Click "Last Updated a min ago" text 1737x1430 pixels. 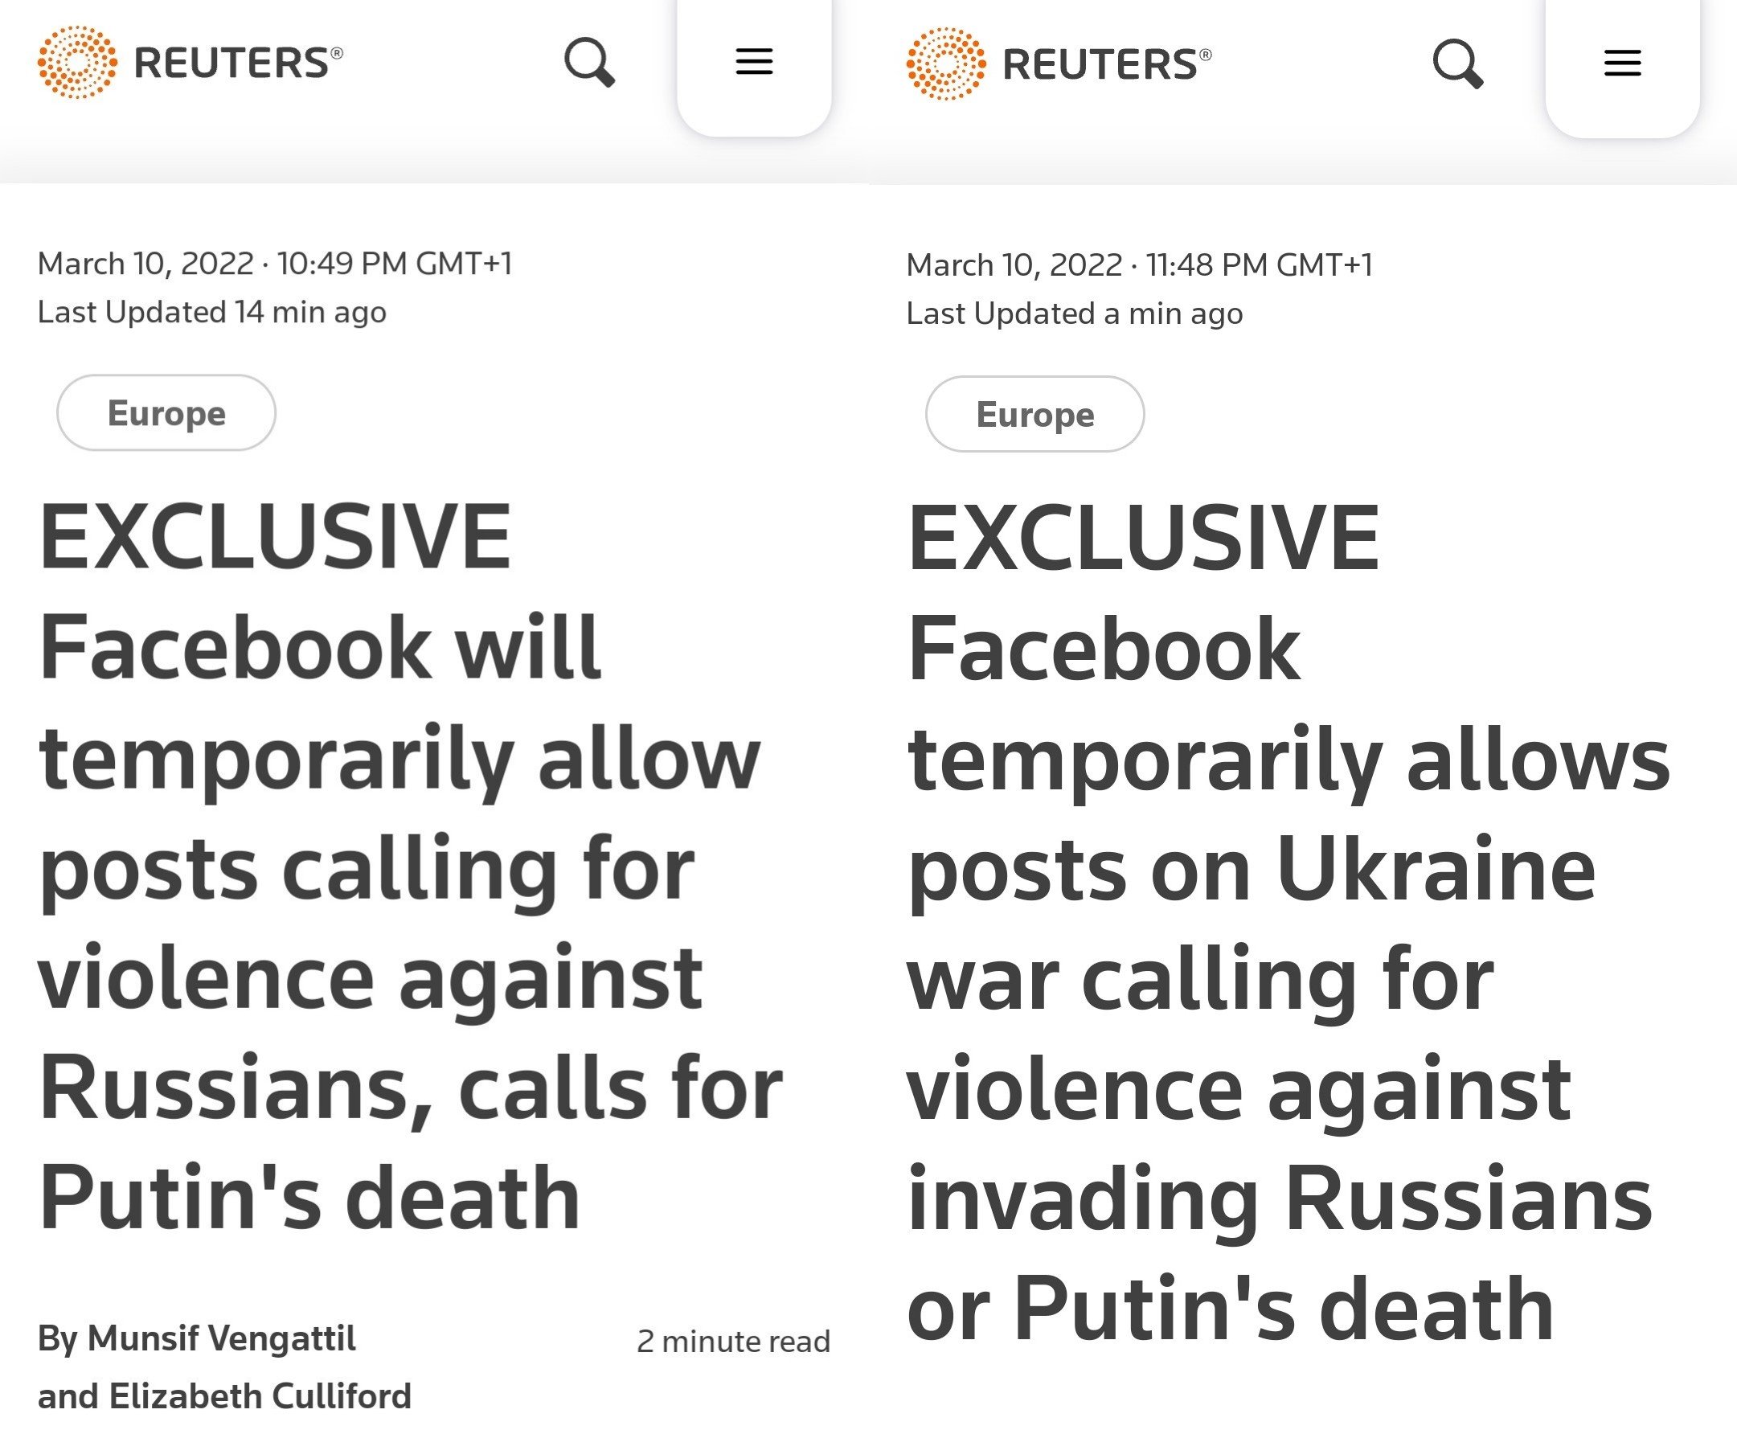[1074, 313]
